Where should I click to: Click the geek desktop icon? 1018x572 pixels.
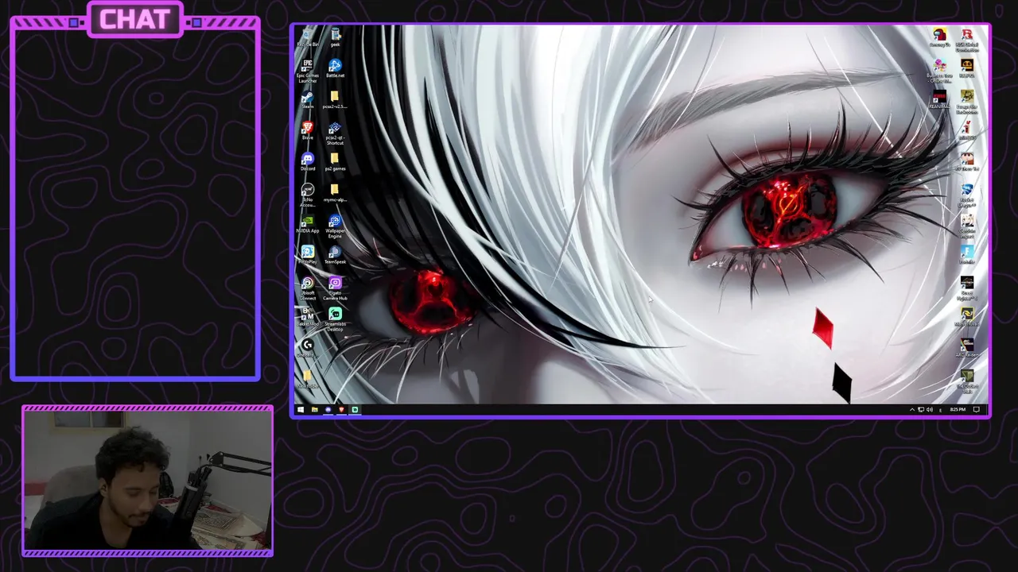335,37
